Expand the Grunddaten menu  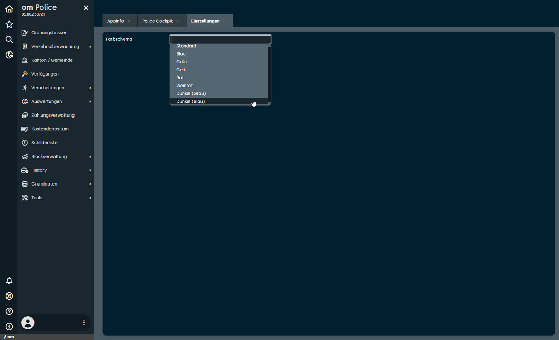pos(56,184)
